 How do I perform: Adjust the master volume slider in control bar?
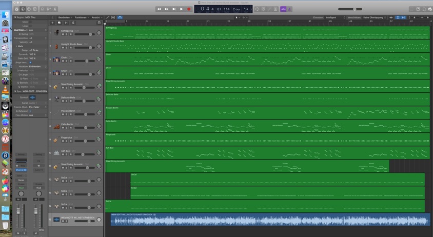tap(349, 9)
